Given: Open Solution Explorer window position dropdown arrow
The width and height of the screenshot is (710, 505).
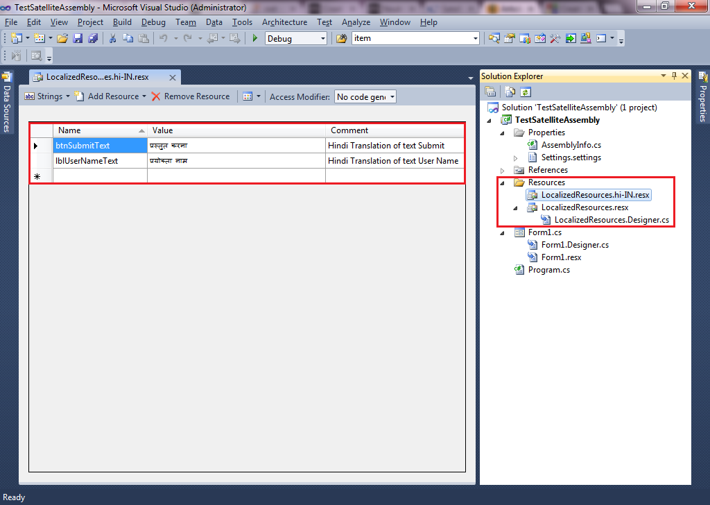Looking at the screenshot, I should (x=664, y=76).
